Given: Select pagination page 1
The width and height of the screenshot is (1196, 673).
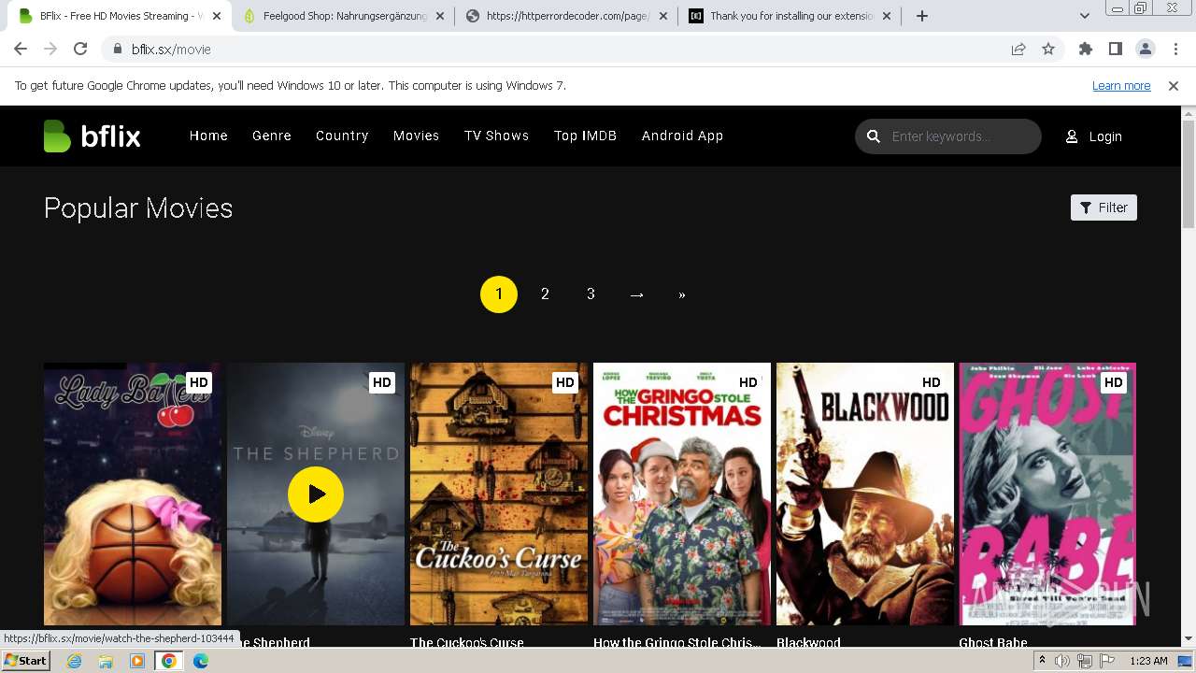Looking at the screenshot, I should [499, 294].
